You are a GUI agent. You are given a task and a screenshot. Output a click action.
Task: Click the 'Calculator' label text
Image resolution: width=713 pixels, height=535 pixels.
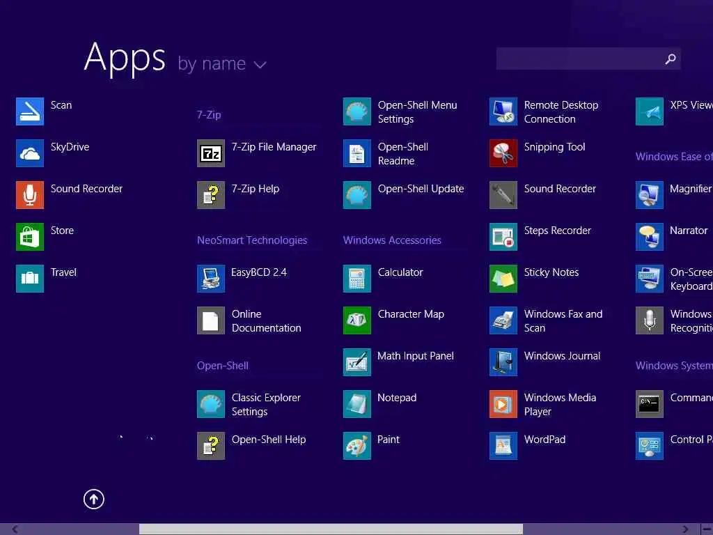point(400,272)
